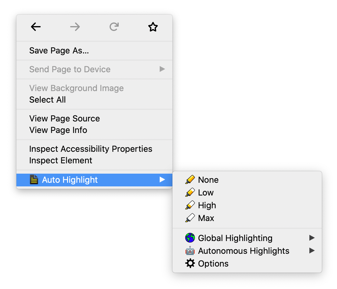Image resolution: width=337 pixels, height=289 pixels.
Task: Click the robot icon for Autonomous Highlights
Action: pyautogui.click(x=190, y=250)
